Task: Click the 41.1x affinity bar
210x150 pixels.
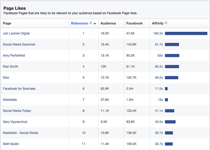Action: 169,111
